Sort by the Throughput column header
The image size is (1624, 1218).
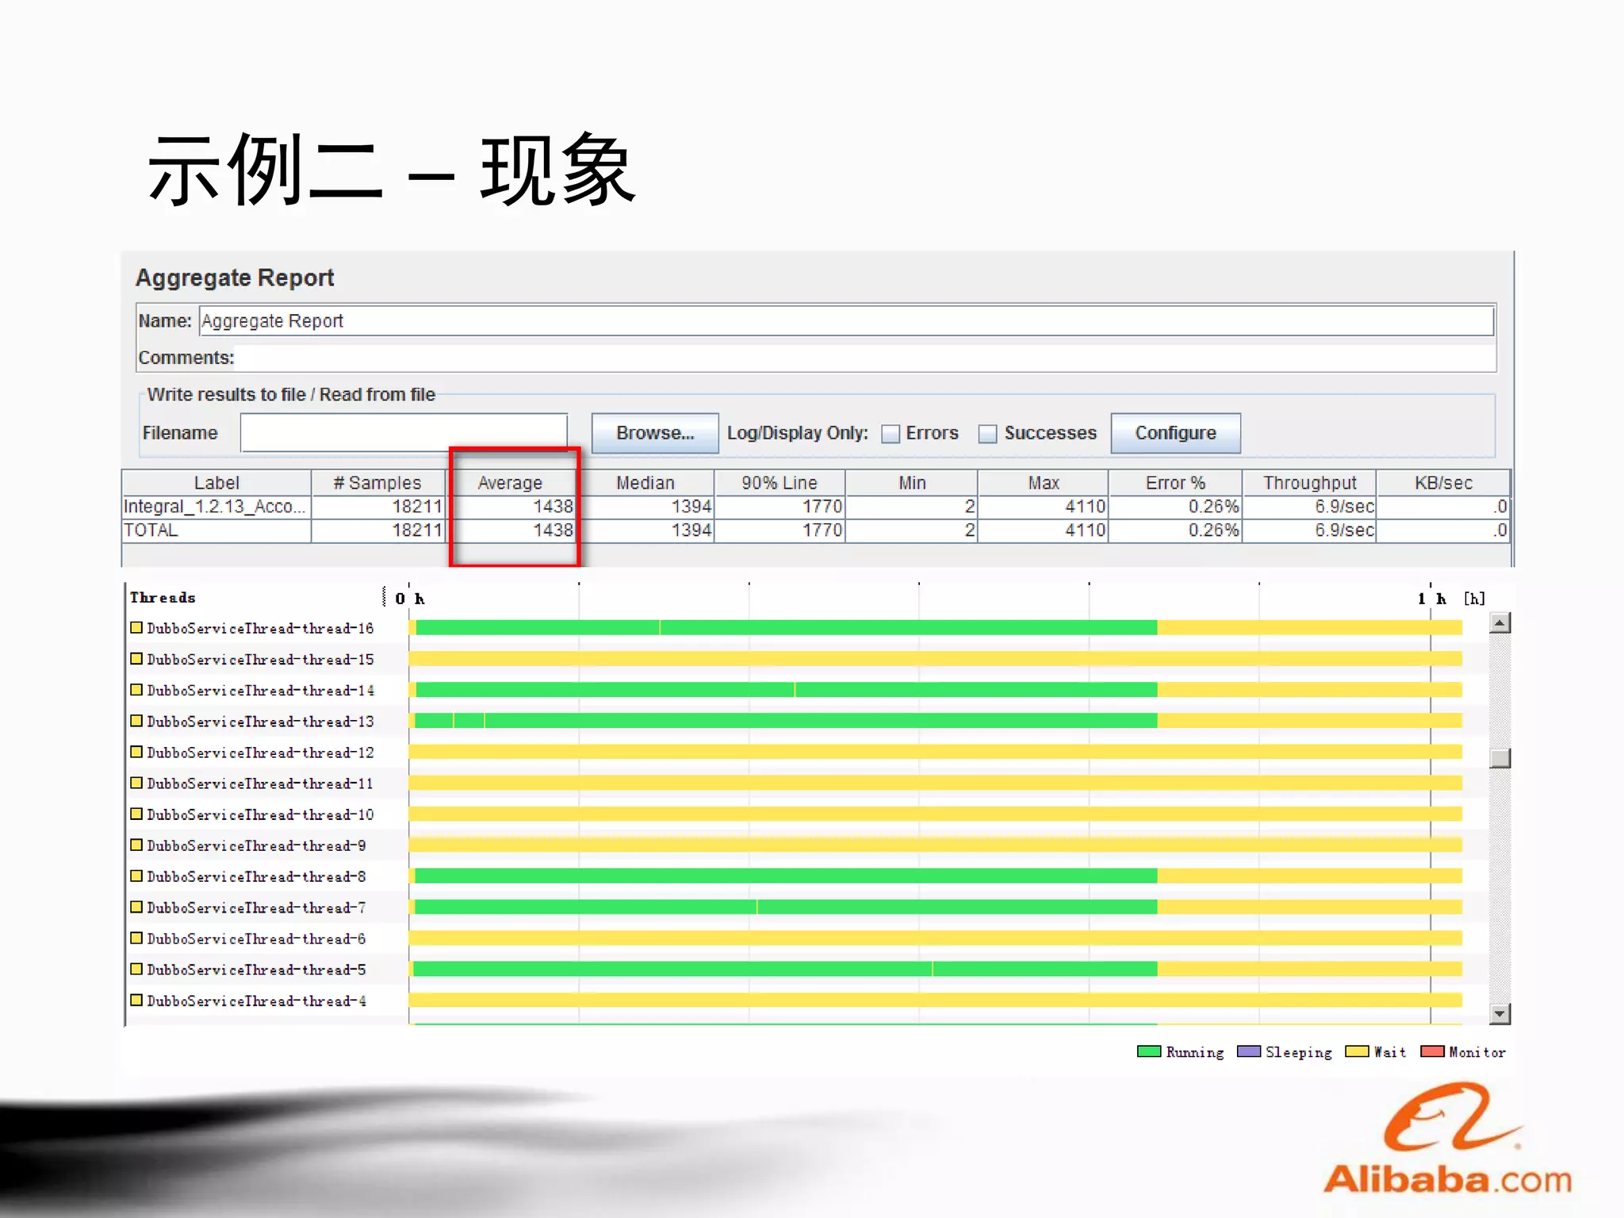(x=1309, y=482)
